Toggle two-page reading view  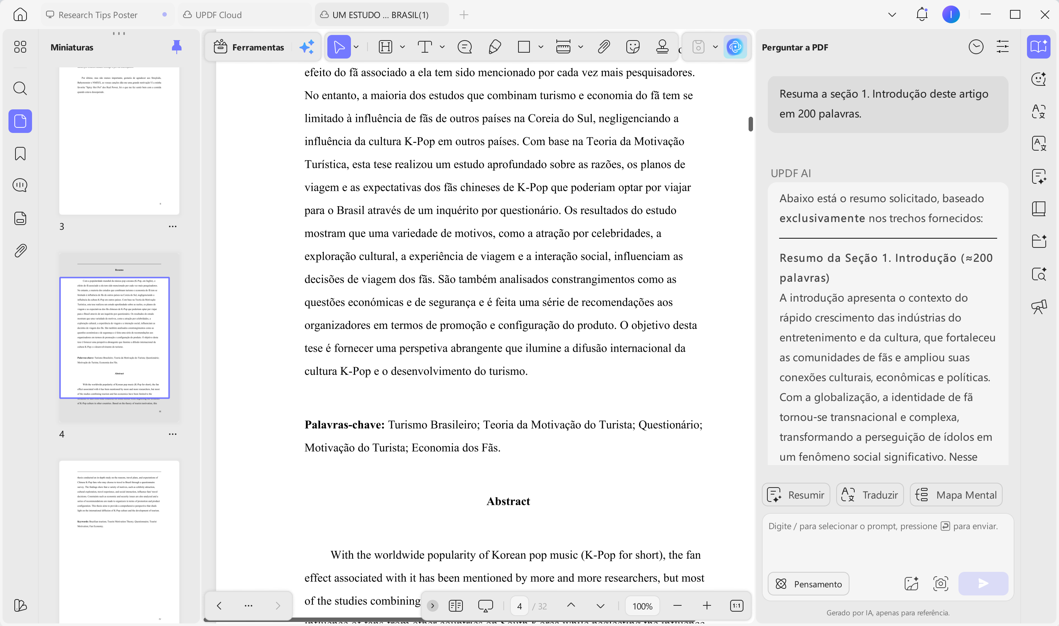coord(455,606)
